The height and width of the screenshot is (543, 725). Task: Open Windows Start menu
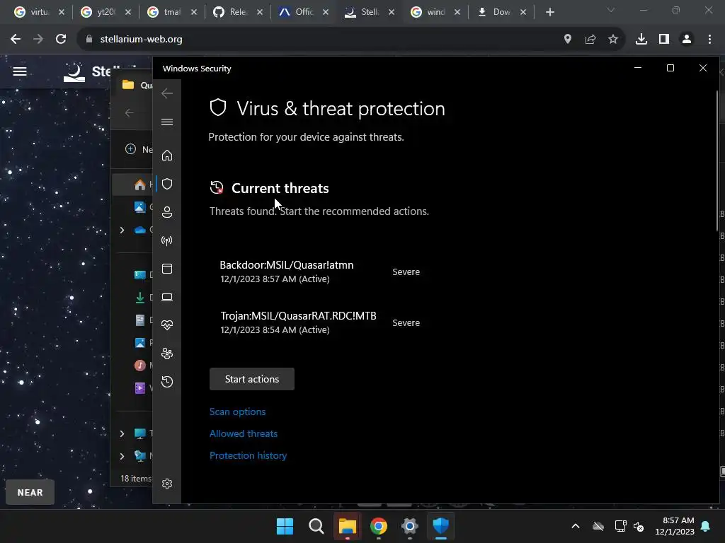click(x=285, y=526)
